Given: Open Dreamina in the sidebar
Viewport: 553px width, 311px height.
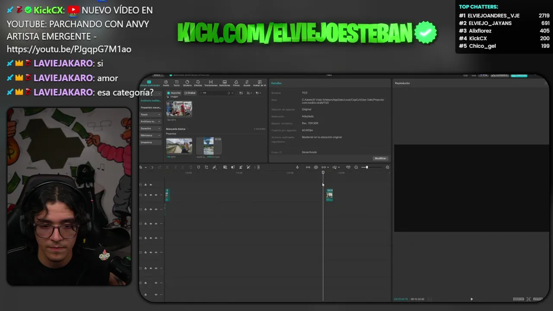Looking at the screenshot, I should [151, 142].
